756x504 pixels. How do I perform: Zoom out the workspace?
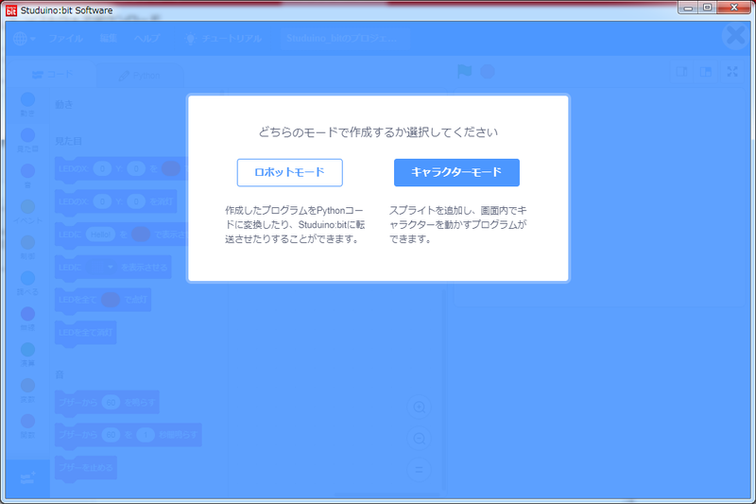coord(419,439)
